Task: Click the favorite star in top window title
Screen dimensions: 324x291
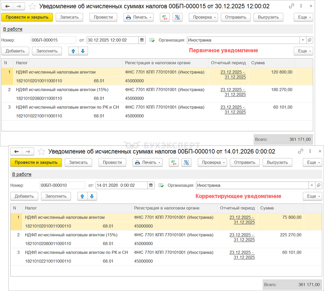Action: click(x=32, y=6)
